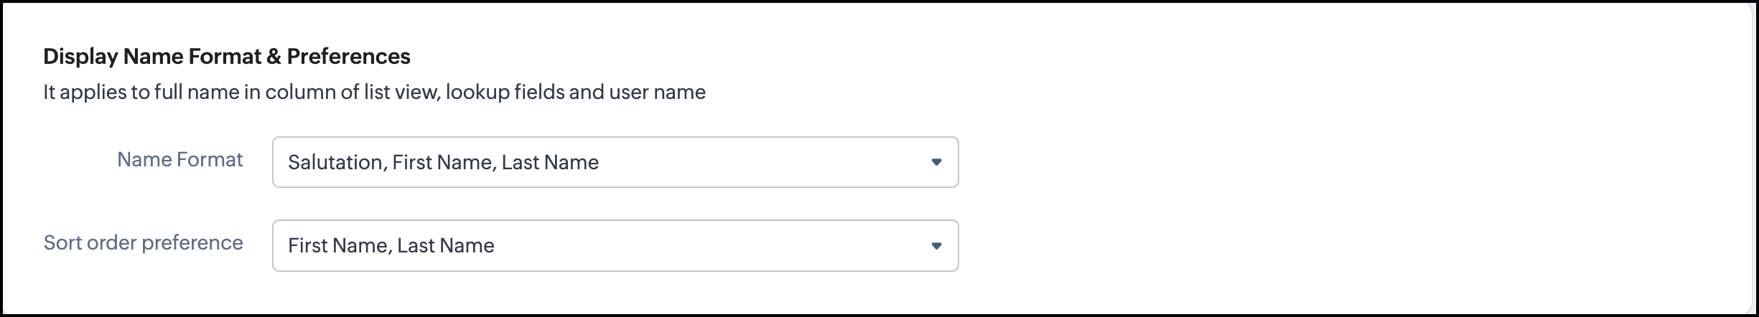Click 'Display Name' at the heading start
Screen dimensions: 1759x317
[x=116, y=57]
